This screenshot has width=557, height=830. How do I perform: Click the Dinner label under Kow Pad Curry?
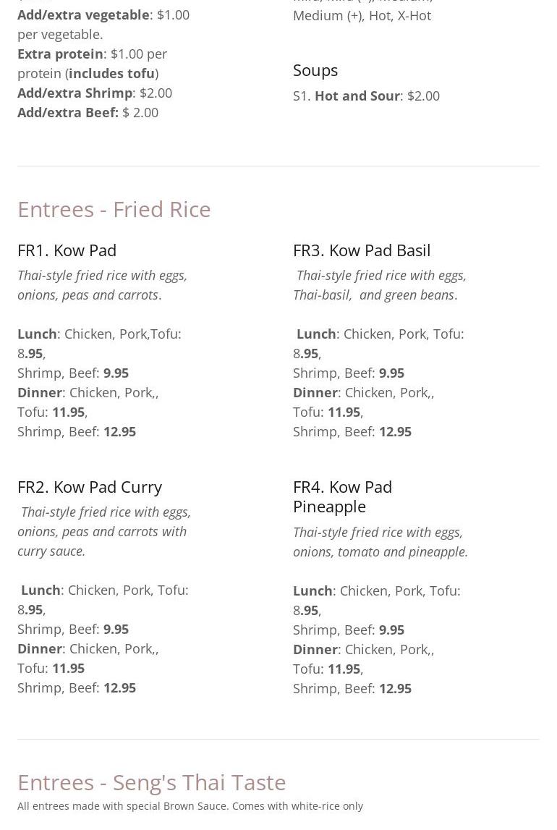coord(40,648)
